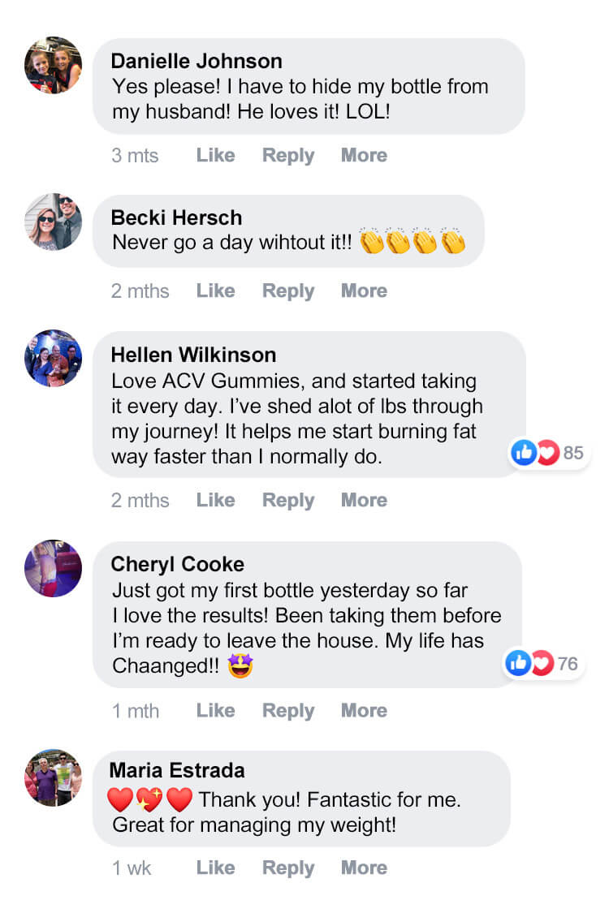Viewport: 609px width, 900px height.
Task: Click the Maria Estrada name link
Action: click(x=176, y=769)
